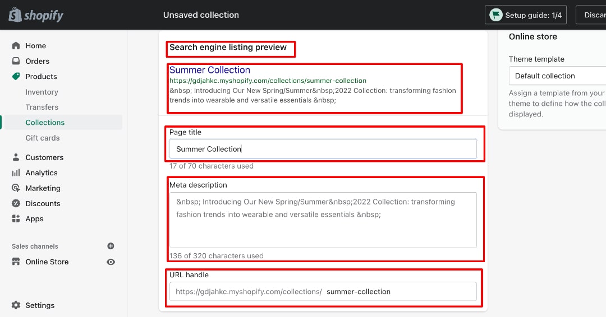Click the Products tag icon
This screenshot has height=317, width=606.
tap(16, 76)
